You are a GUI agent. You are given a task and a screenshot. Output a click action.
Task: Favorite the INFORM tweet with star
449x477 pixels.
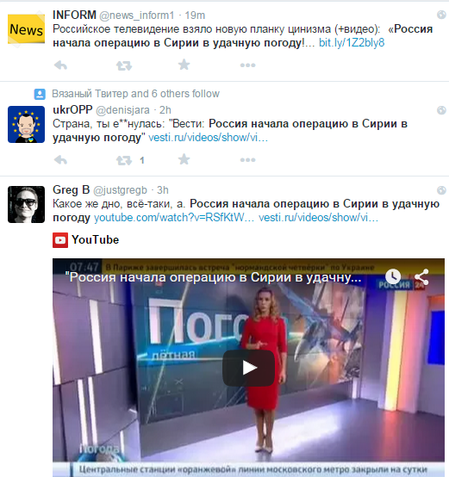184,65
